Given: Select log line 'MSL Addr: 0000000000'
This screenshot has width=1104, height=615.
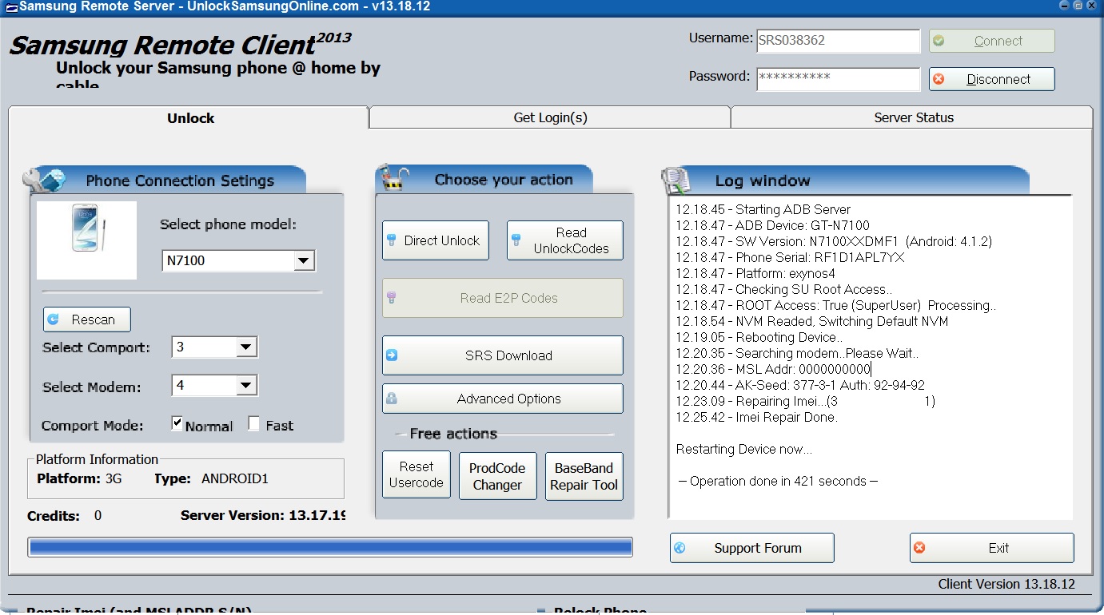Looking at the screenshot, I should (x=772, y=369).
